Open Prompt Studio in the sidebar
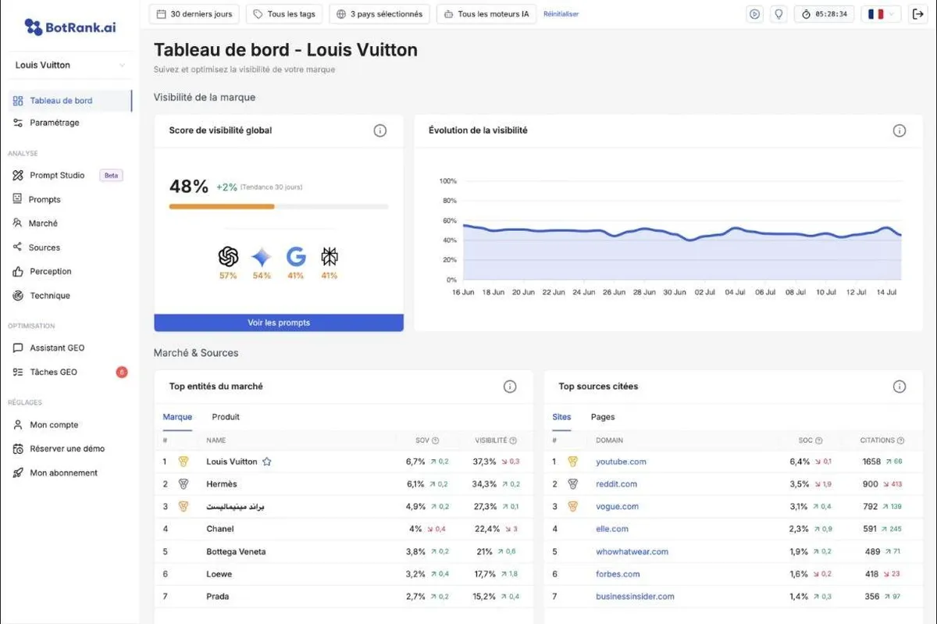 tap(56, 175)
